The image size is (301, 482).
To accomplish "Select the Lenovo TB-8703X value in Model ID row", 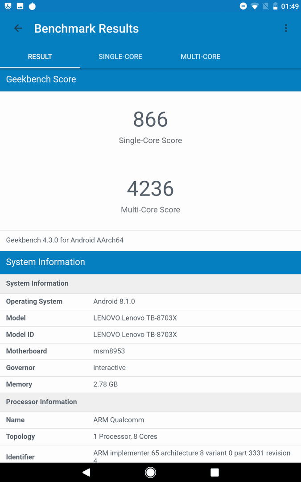I will point(135,335).
